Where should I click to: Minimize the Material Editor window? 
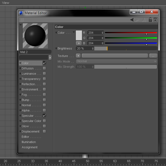[134, 12]
